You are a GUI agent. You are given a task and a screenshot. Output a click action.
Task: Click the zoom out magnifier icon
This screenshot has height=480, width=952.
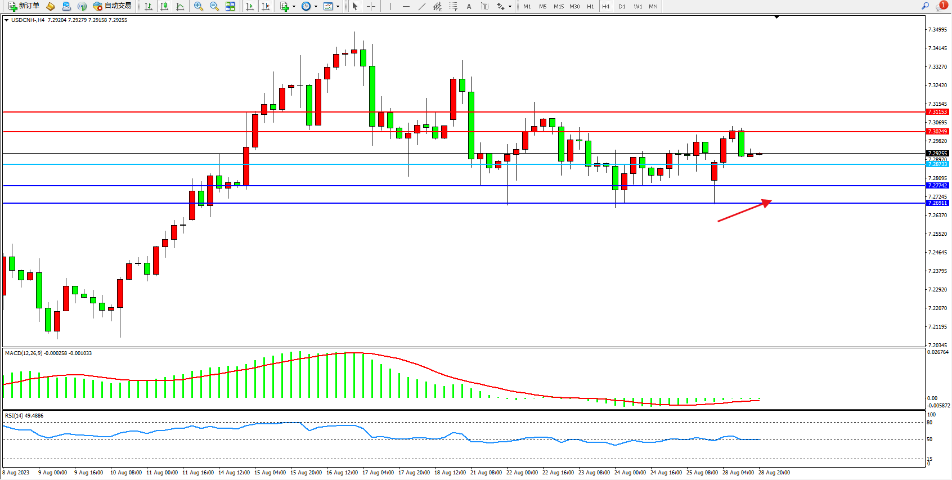(214, 6)
